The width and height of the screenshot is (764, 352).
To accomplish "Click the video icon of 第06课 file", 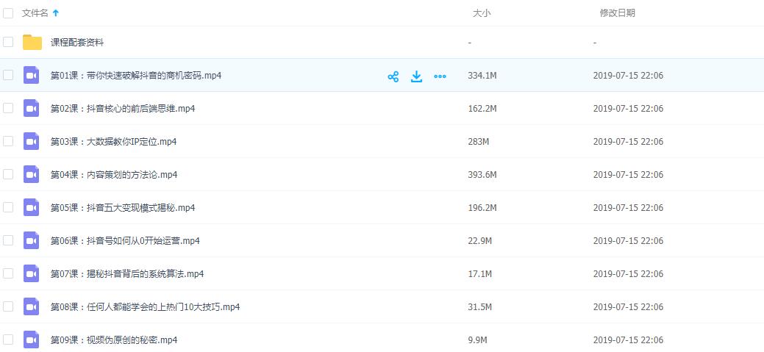I will pyautogui.click(x=31, y=241).
